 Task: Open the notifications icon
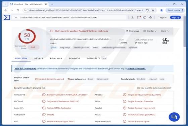(139, 17)
